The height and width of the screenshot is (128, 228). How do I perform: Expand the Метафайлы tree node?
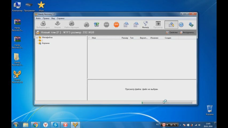(37, 38)
